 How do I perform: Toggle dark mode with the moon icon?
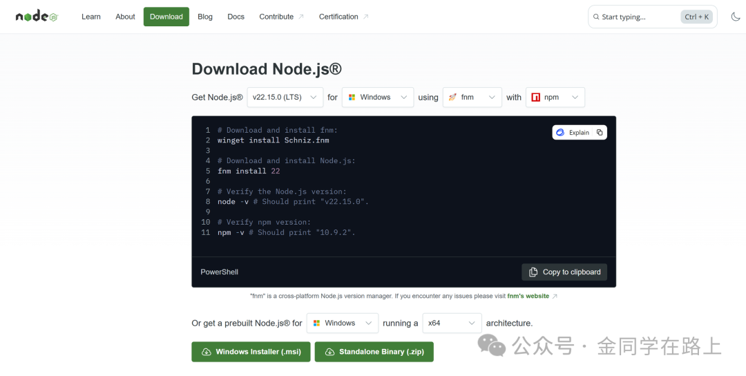736,17
